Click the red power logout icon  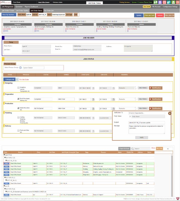[x=178, y=2]
